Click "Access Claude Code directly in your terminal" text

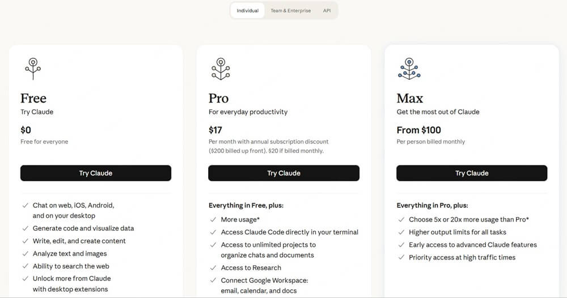289,232
